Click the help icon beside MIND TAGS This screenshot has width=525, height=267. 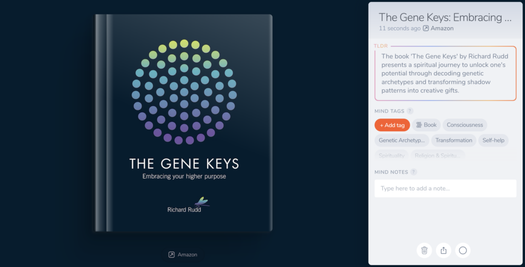tap(410, 111)
